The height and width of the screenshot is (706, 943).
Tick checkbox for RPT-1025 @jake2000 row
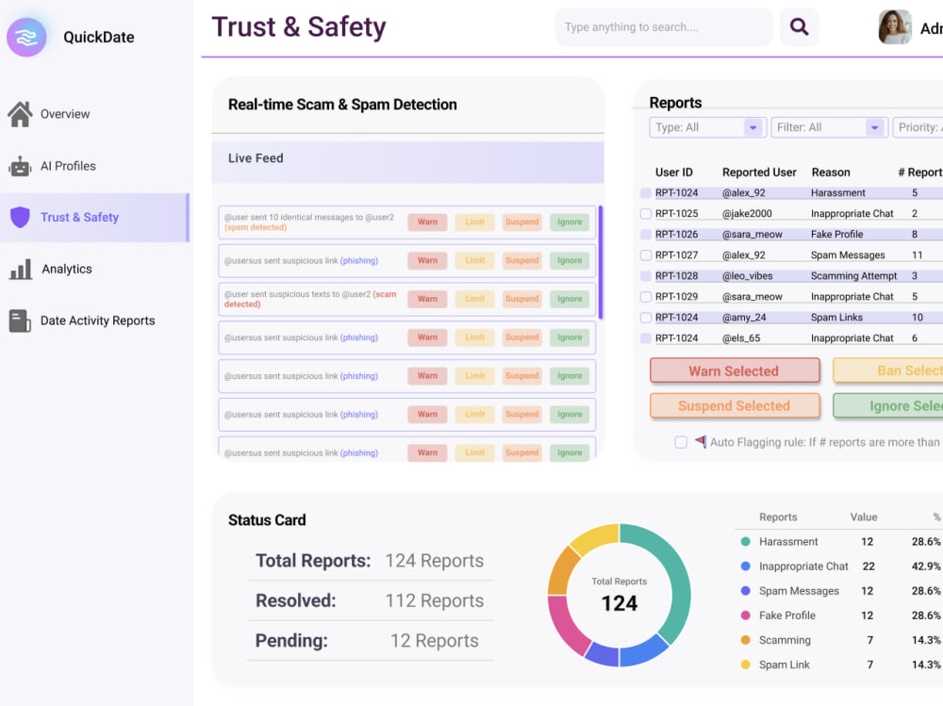click(x=646, y=213)
